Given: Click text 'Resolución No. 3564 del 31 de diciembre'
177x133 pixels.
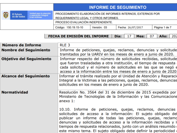Looking at the screenshot, I should point(105,92).
